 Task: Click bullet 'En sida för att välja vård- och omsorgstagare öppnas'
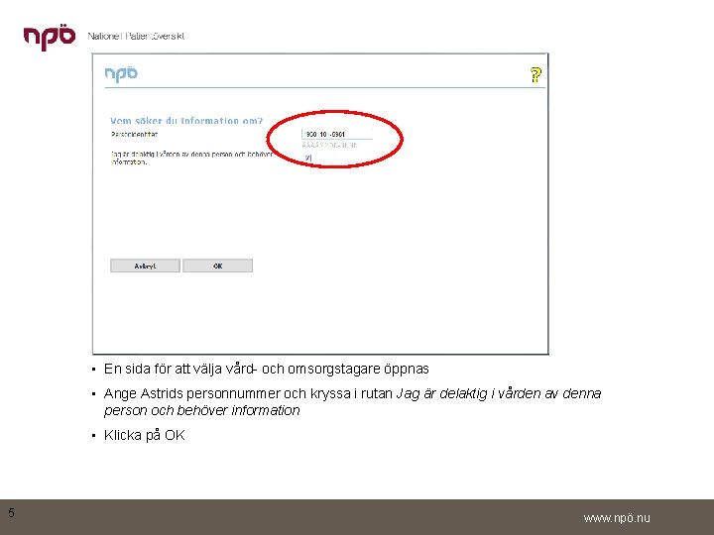267,369
